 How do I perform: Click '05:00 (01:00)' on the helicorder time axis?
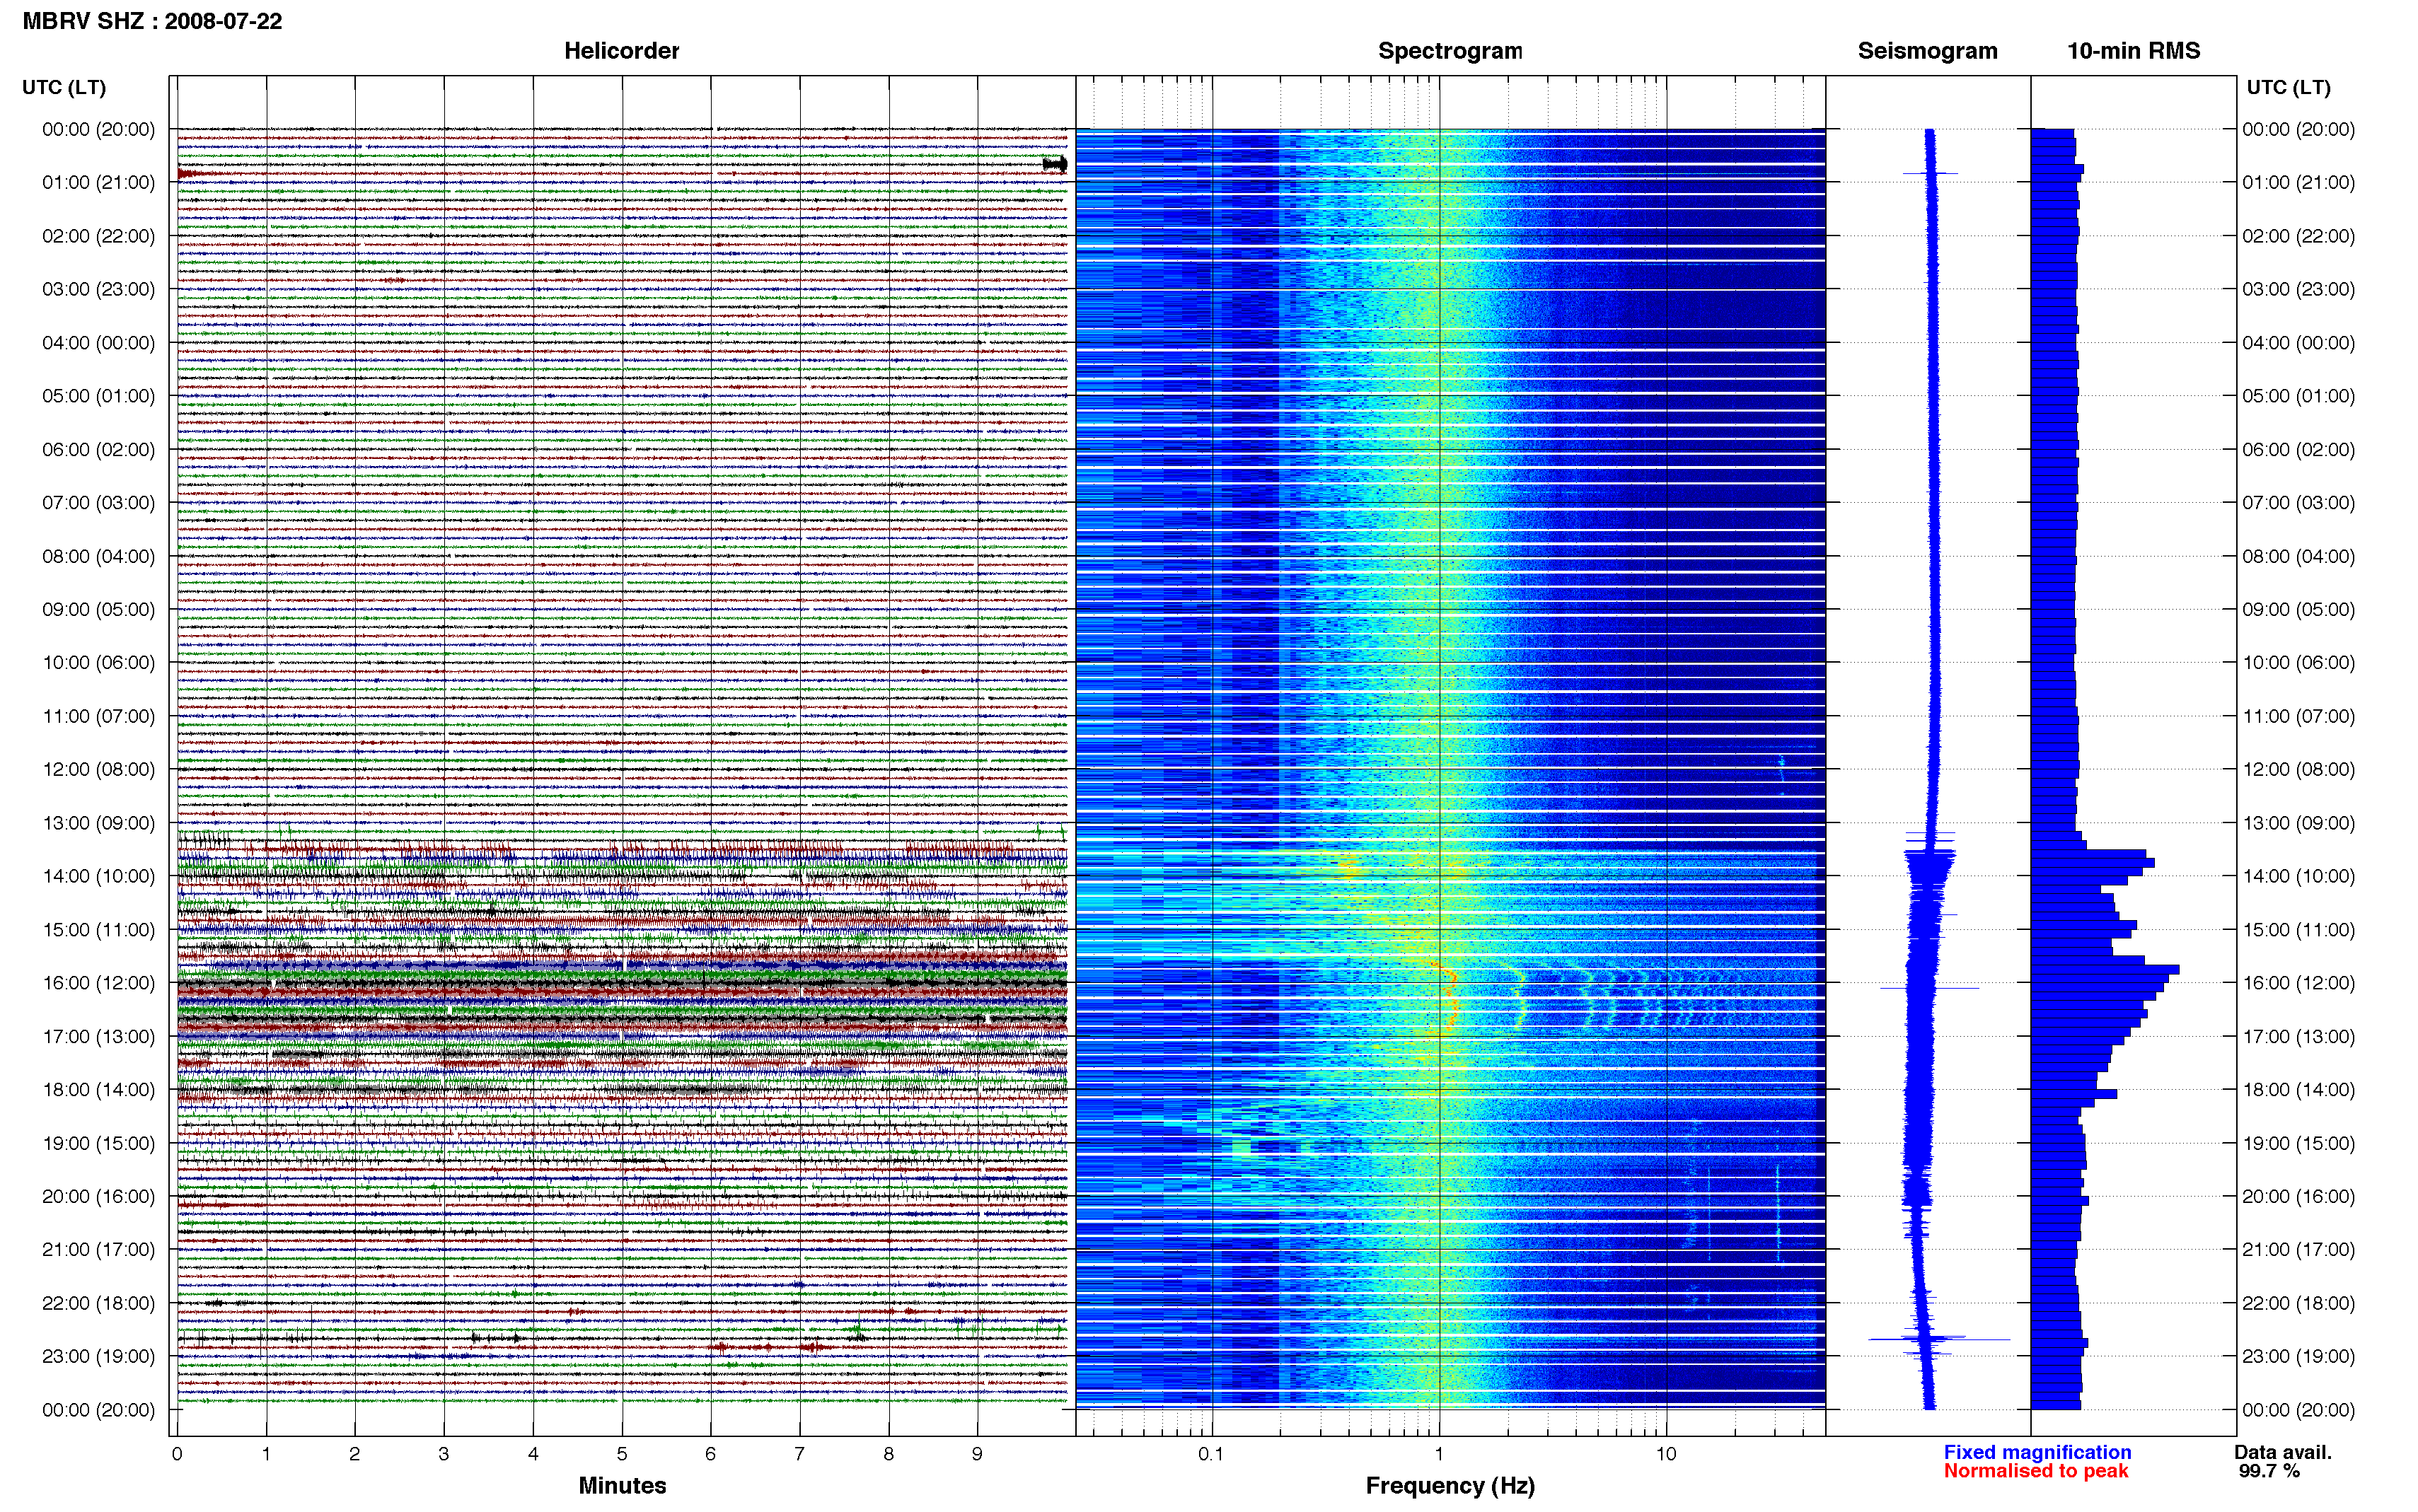pos(98,396)
